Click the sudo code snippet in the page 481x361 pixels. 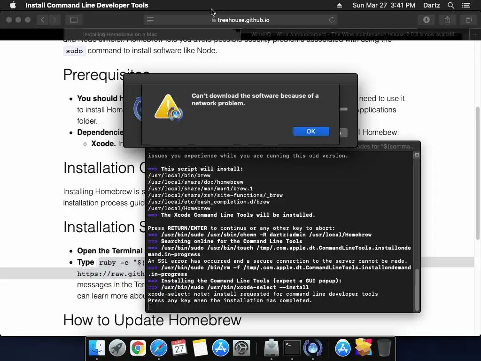(74, 51)
